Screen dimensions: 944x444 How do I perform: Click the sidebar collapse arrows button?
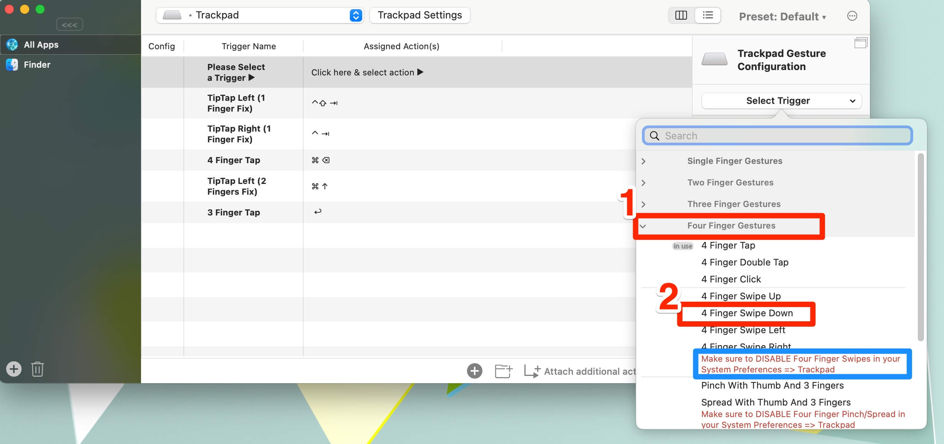[x=69, y=25]
